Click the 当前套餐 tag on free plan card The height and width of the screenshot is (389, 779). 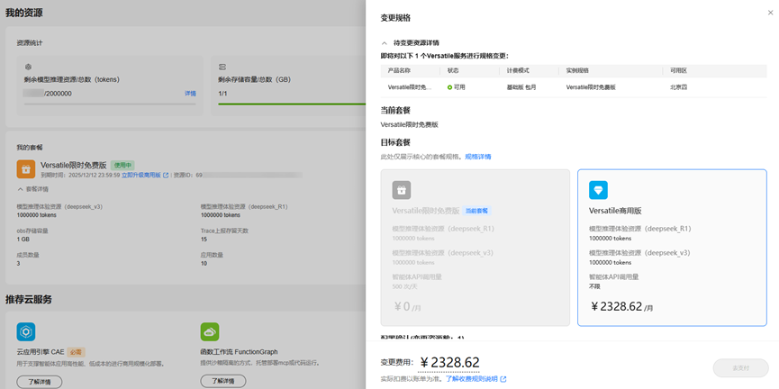click(x=476, y=211)
